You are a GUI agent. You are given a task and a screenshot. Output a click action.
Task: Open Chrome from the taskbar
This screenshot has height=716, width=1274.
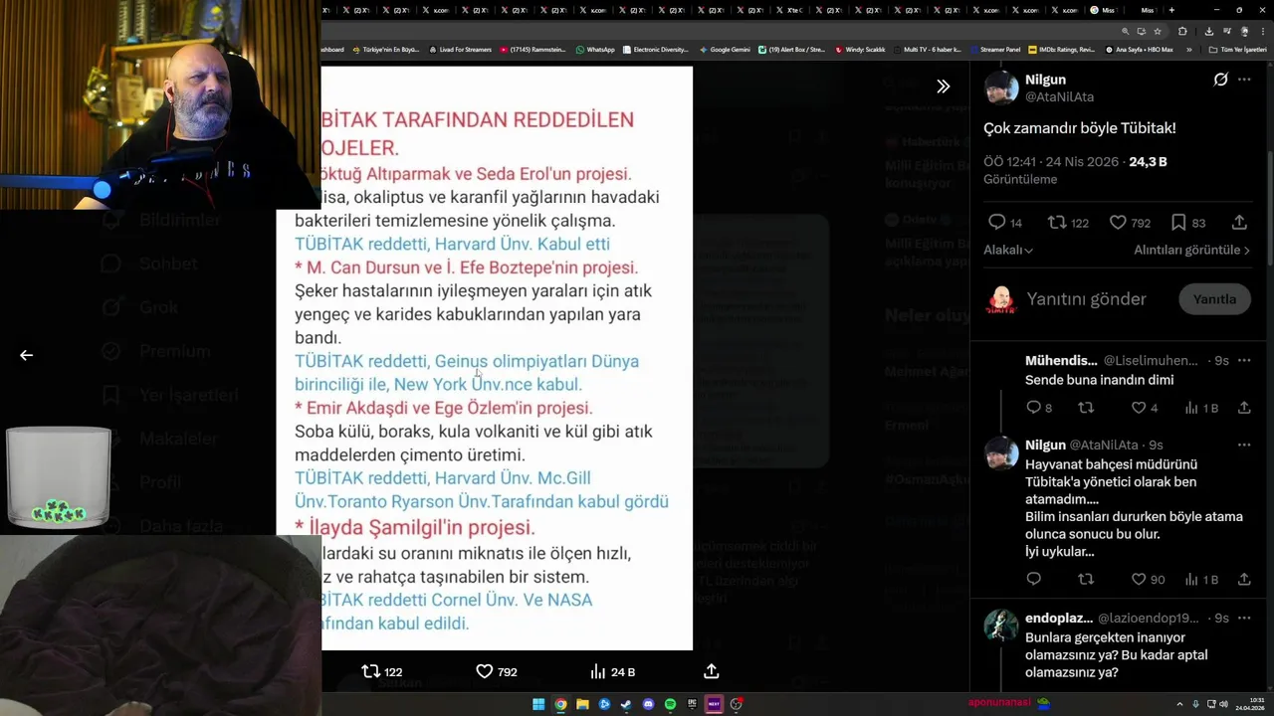coord(560,704)
